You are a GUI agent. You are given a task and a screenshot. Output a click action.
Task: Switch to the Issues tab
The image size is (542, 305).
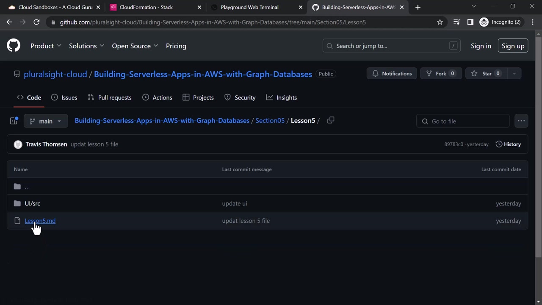click(x=64, y=97)
